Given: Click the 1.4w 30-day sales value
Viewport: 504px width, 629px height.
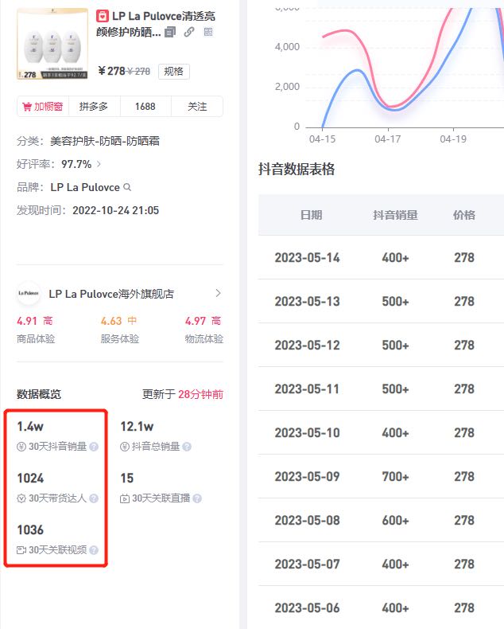Looking at the screenshot, I should (x=30, y=426).
